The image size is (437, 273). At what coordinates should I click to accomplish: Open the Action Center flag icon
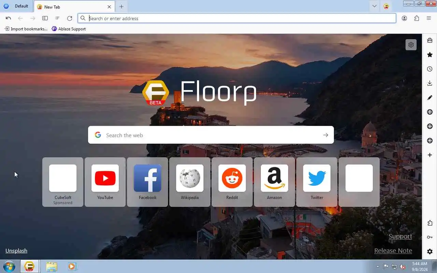386,267
